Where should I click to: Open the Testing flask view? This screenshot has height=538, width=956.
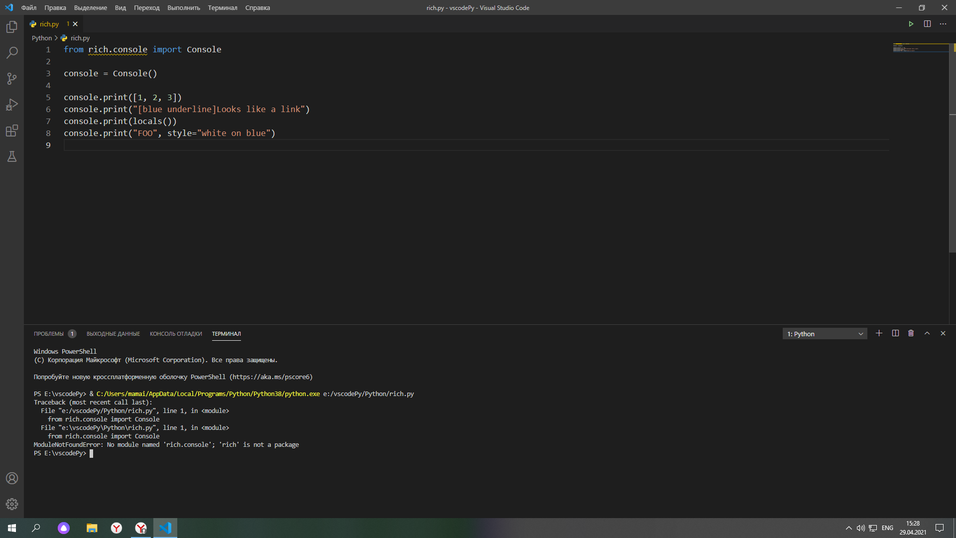(12, 156)
